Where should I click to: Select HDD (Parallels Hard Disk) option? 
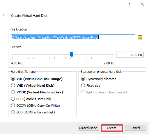(x=31, y=99)
